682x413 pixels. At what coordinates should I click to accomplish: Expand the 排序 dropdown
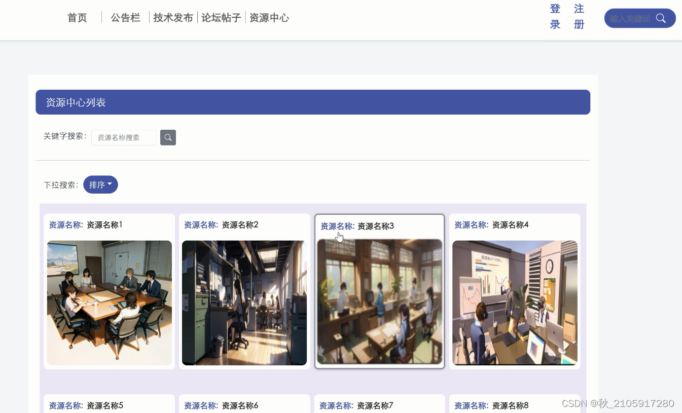tap(100, 184)
